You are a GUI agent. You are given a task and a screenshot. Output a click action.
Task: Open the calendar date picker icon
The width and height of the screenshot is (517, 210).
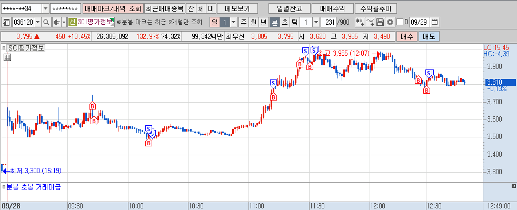434,23
